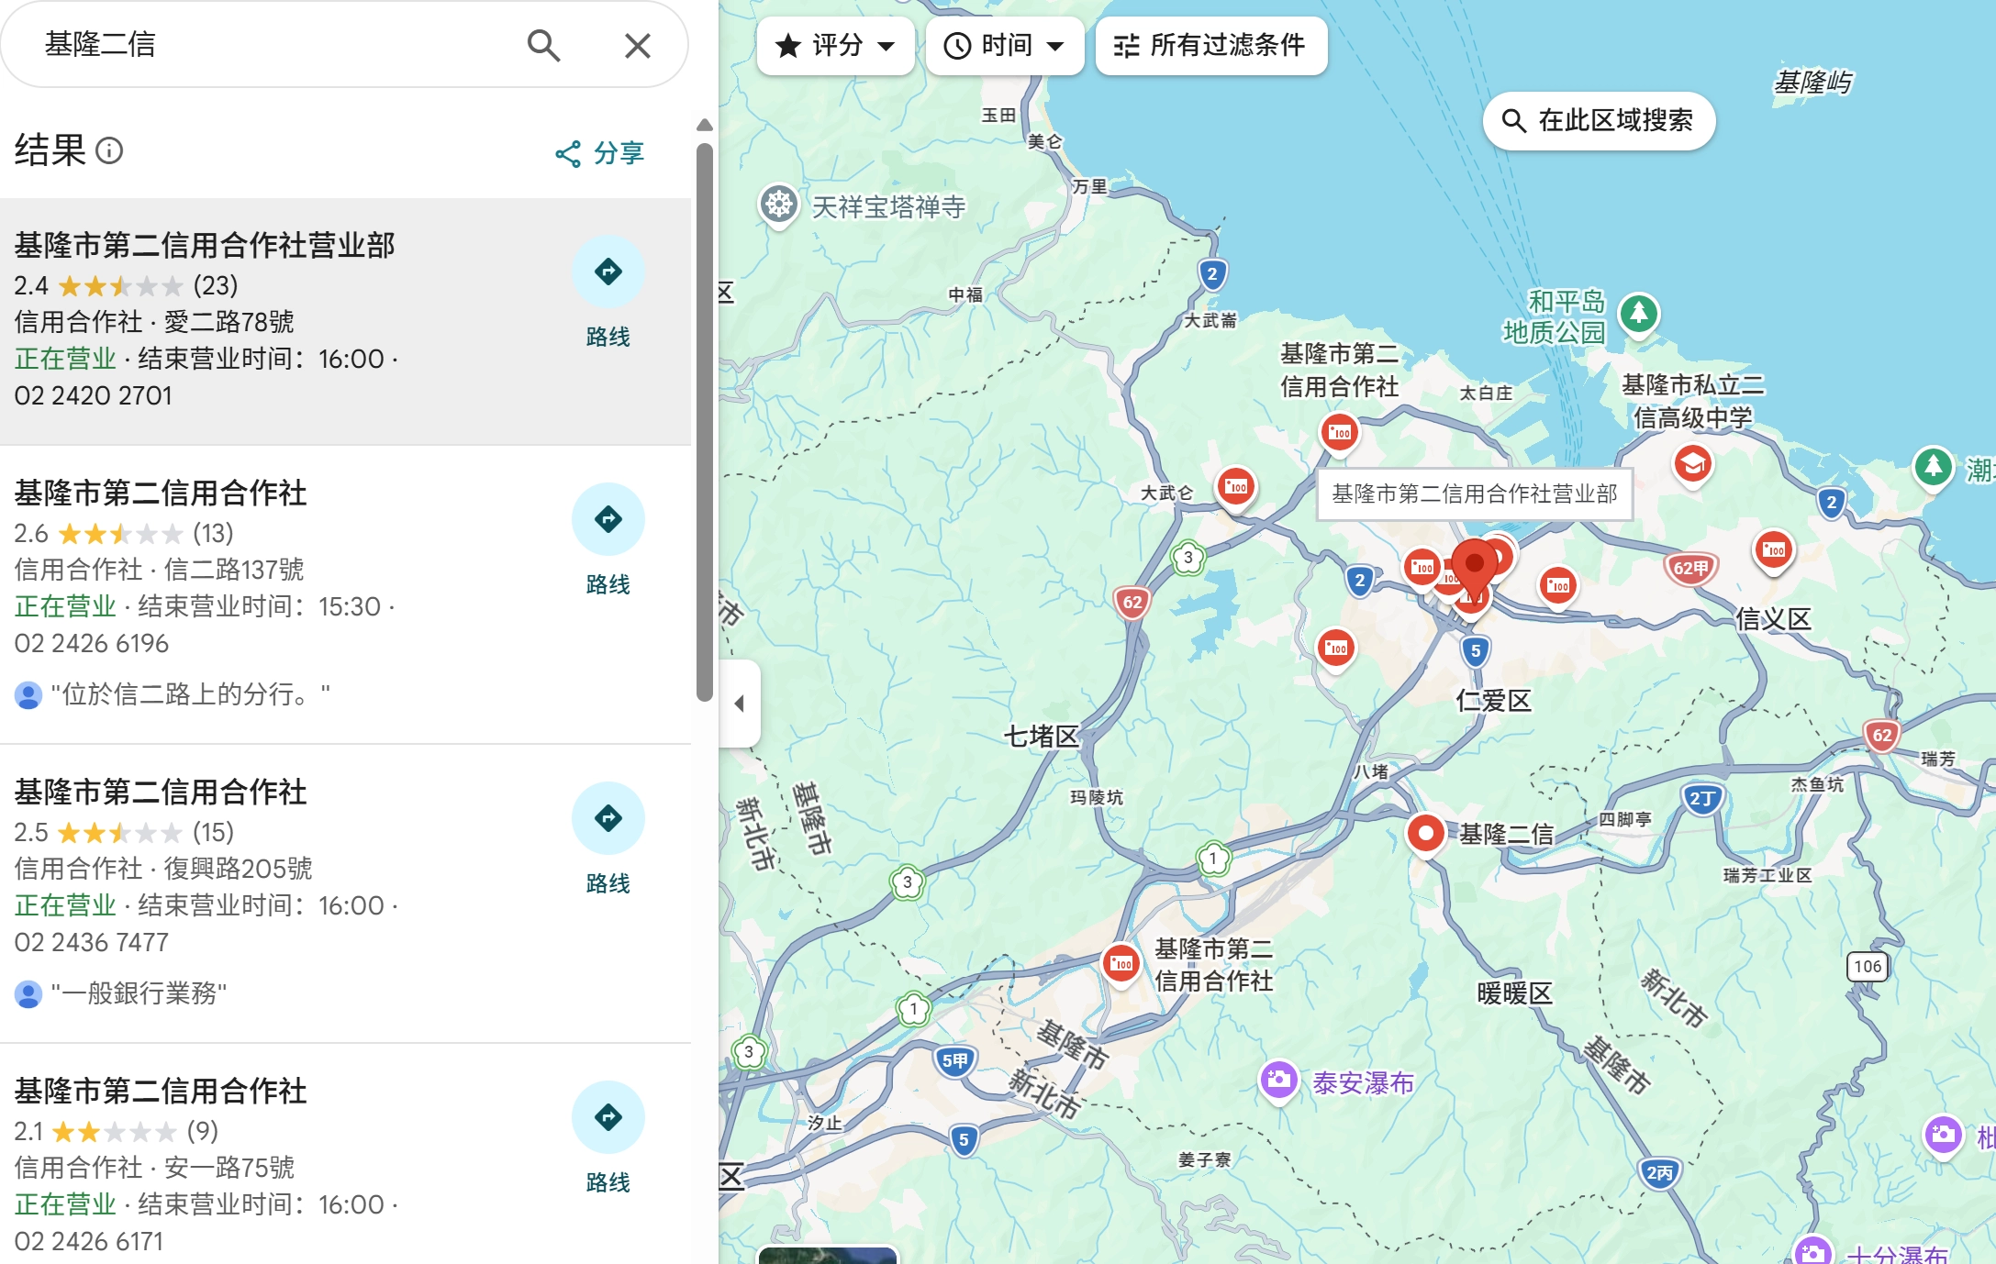The image size is (1996, 1264).
Task: Click the 分享 share link
Action: (600, 153)
